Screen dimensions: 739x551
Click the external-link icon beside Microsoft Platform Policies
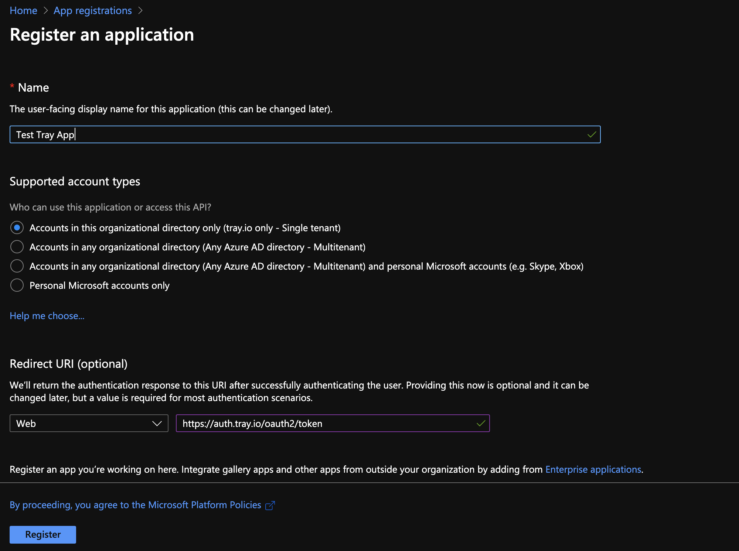click(x=270, y=504)
